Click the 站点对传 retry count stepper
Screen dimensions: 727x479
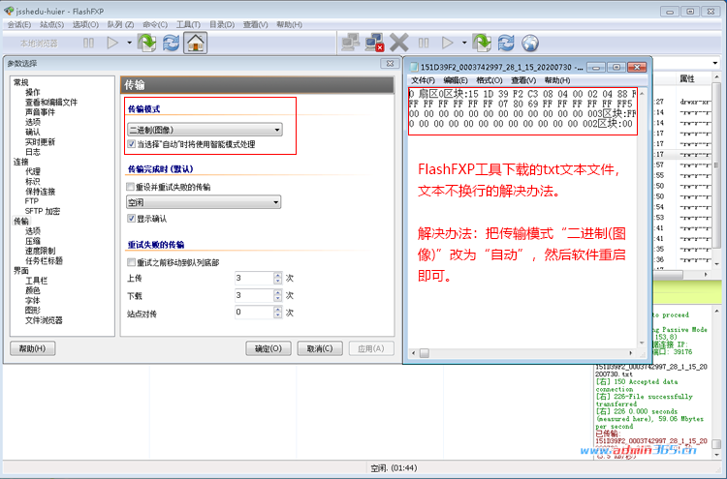click(278, 313)
